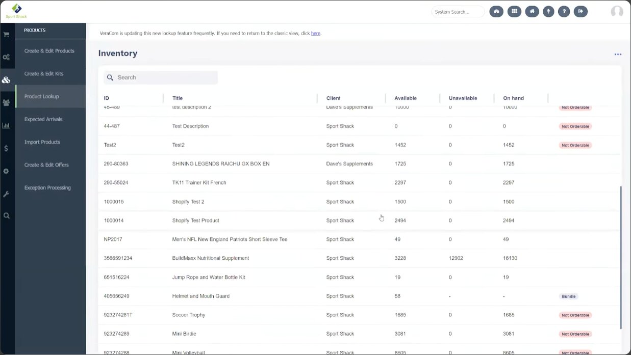
Task: Open help with the question mark icon
Action: point(564,12)
